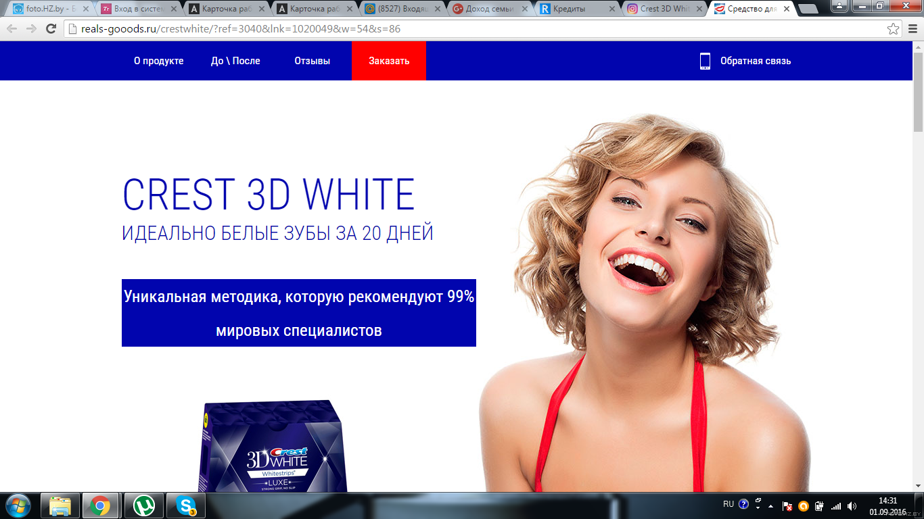The width and height of the screenshot is (924, 519).
Task: Click the red Заказать button
Action: pos(389,61)
